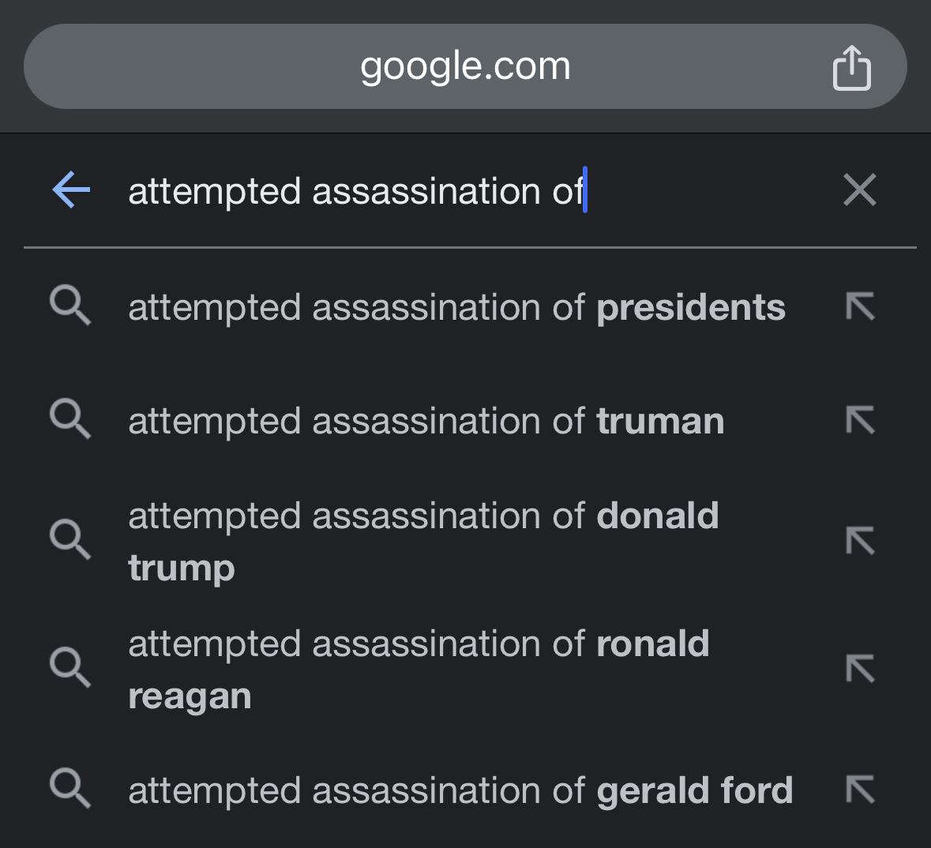Fill query with 'gerald ford' arrow icon
This screenshot has height=848, width=931.
860,790
